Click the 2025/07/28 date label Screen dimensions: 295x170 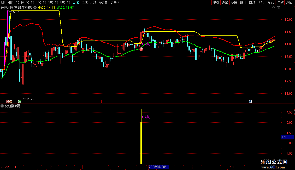tap(159, 167)
